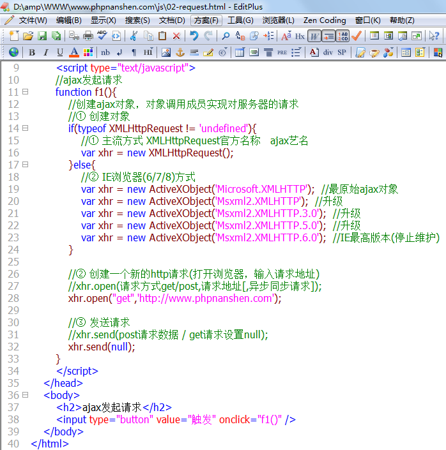The height and width of the screenshot is (450, 446).
Task: Click the Hx hex viewer icon
Action: pos(300,36)
